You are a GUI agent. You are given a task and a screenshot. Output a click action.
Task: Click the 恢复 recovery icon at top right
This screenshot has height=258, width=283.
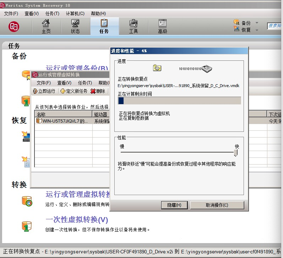(236, 29)
